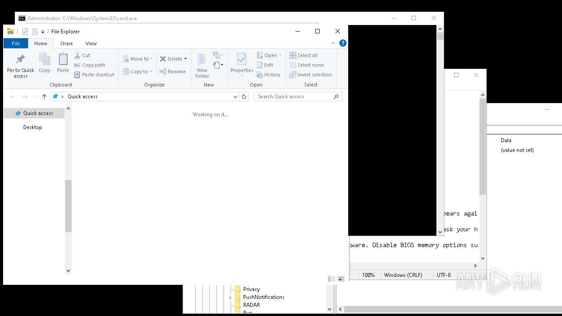
Task: Refresh the Quick access location
Action: pos(244,97)
